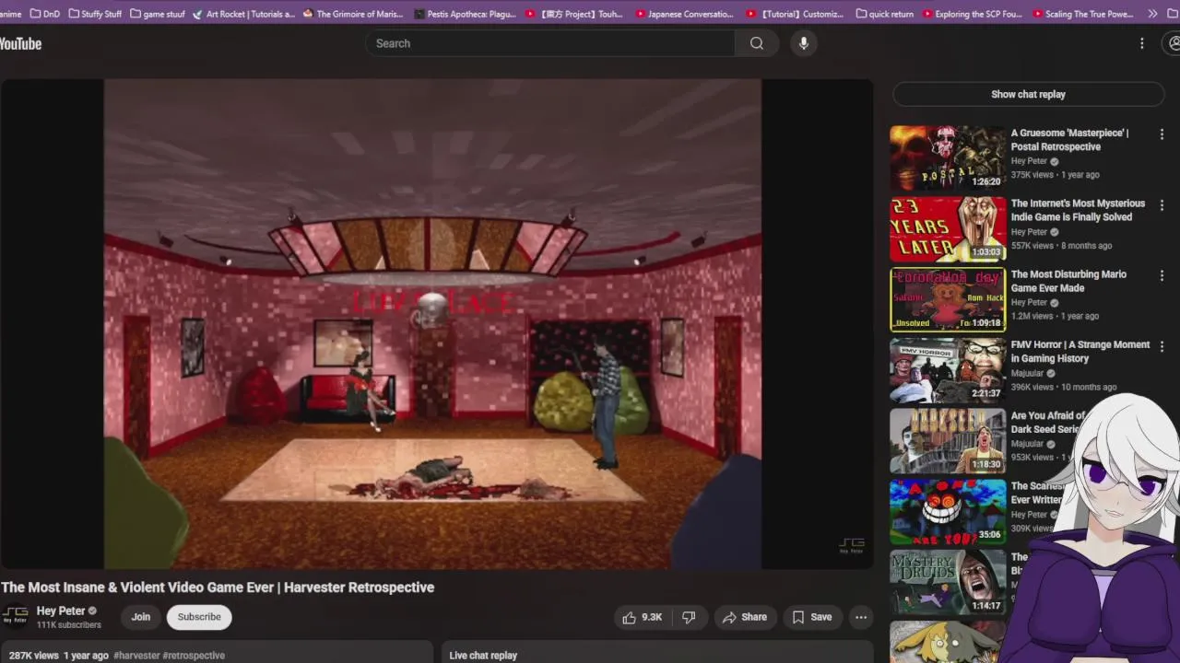Dislike the video with thumbs down
Screen dimensions: 1180x663
(x=689, y=617)
